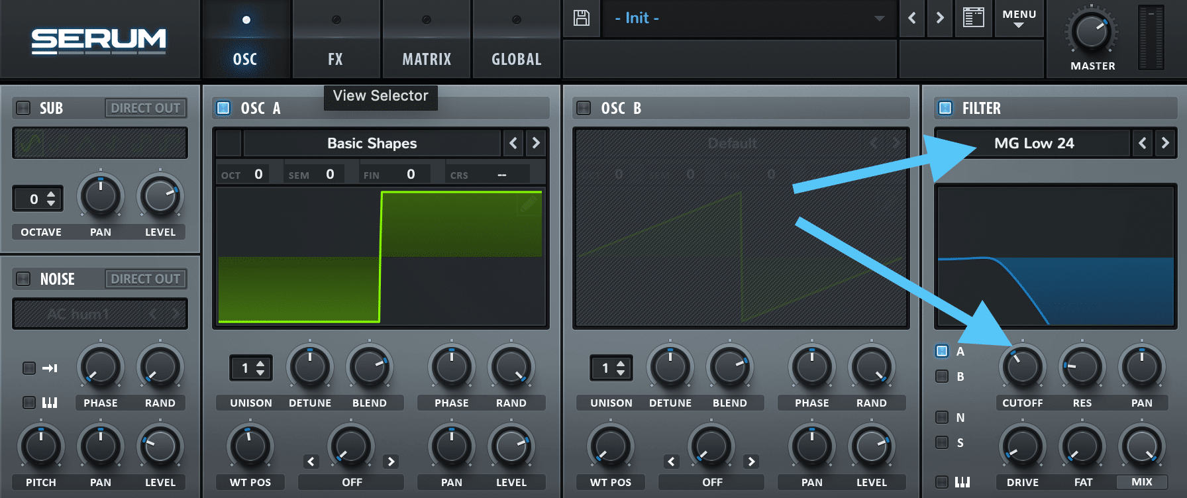The width and height of the screenshot is (1187, 498).
Task: Click the SUB LEVEL knob
Action: click(160, 197)
